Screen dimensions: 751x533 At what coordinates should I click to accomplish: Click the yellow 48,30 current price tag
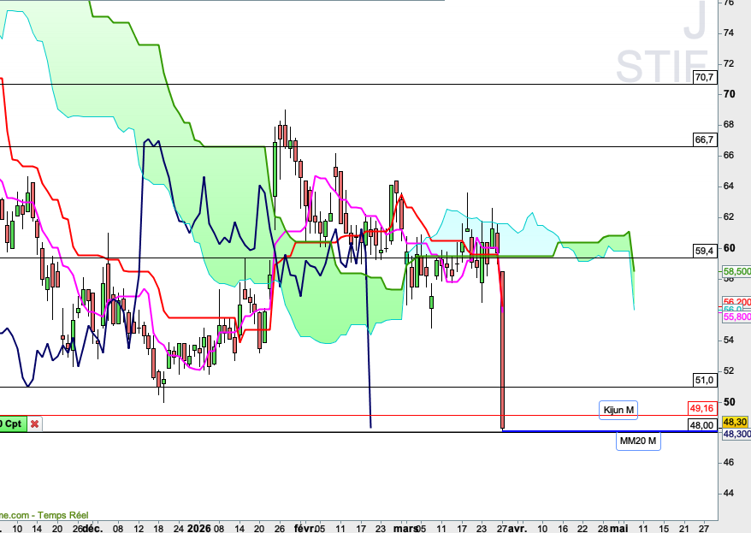coord(736,422)
